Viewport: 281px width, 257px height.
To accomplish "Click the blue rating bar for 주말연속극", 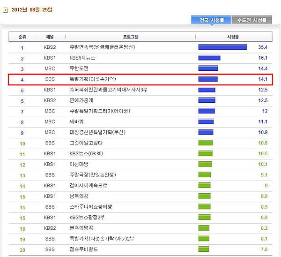I will coord(222,47).
